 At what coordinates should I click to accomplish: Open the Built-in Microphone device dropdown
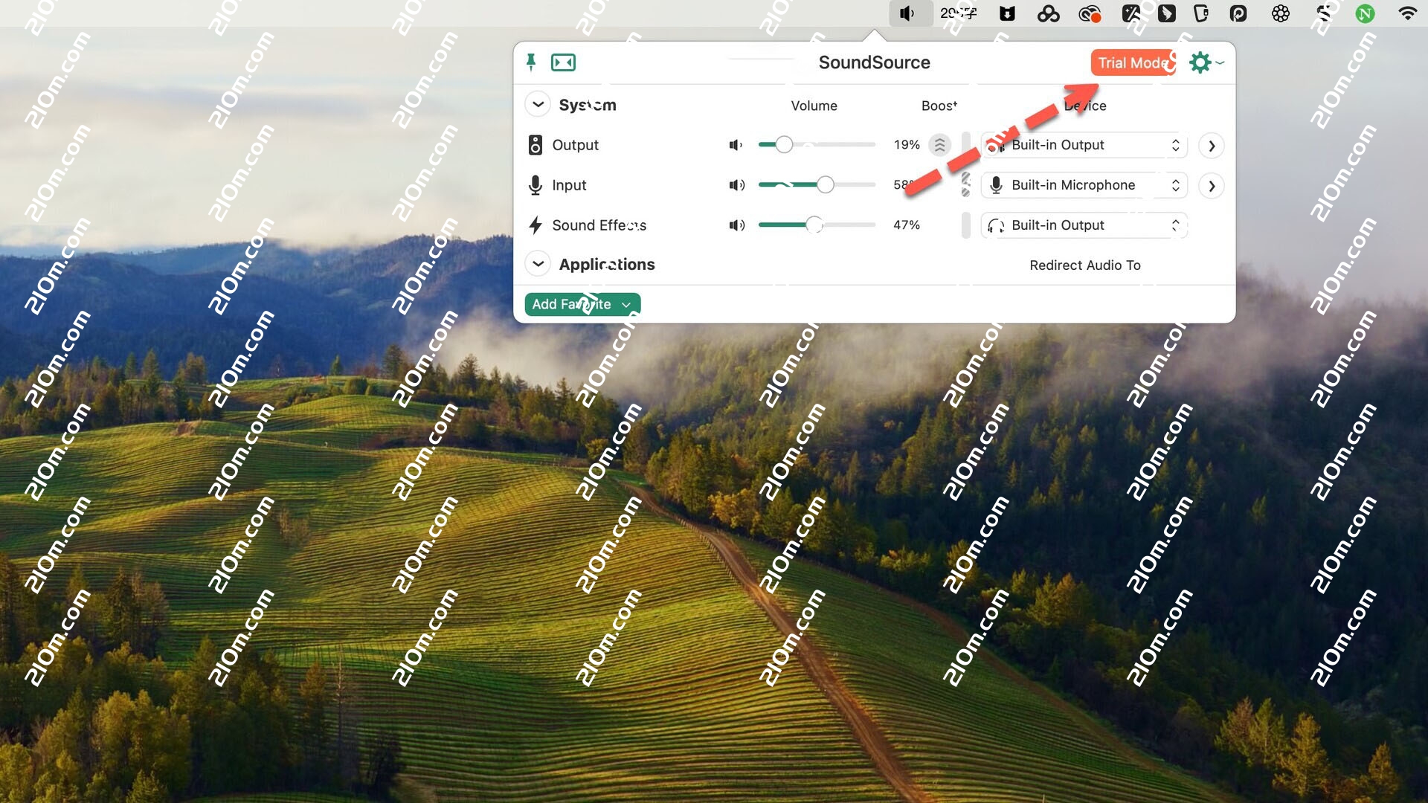(x=1084, y=185)
